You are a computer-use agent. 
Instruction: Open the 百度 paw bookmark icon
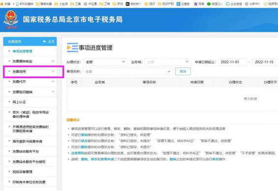coord(196,4)
